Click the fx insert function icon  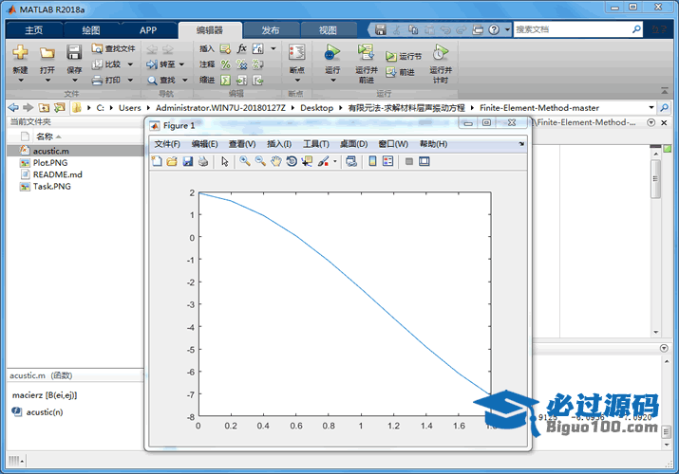coord(241,48)
